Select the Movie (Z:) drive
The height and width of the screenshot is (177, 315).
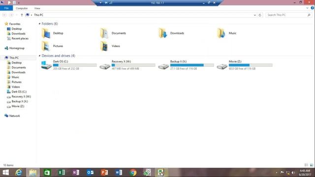(x=244, y=65)
